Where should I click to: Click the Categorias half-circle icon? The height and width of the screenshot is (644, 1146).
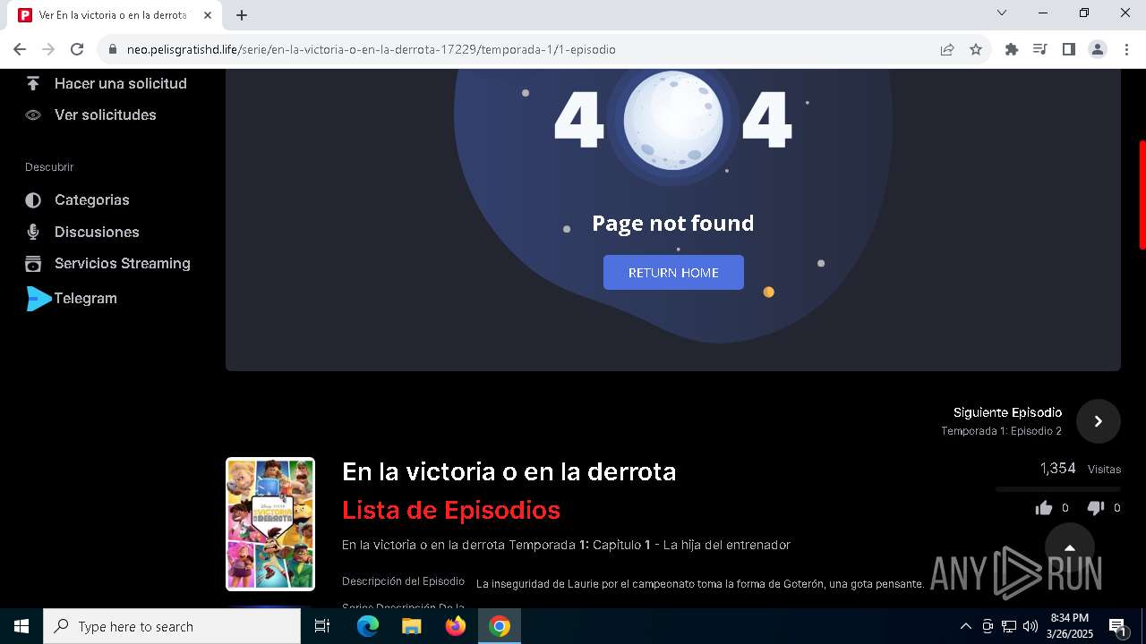point(33,200)
